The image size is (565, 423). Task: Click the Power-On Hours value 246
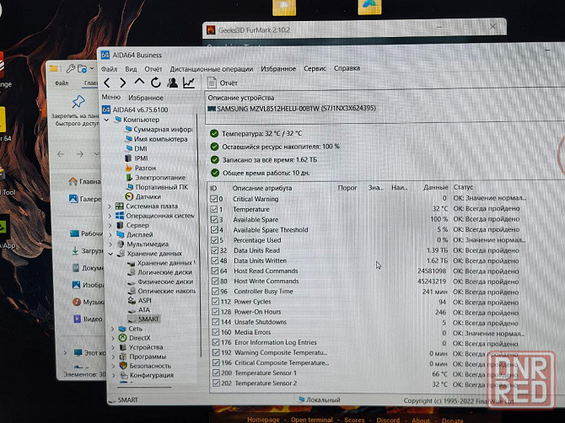click(x=440, y=312)
